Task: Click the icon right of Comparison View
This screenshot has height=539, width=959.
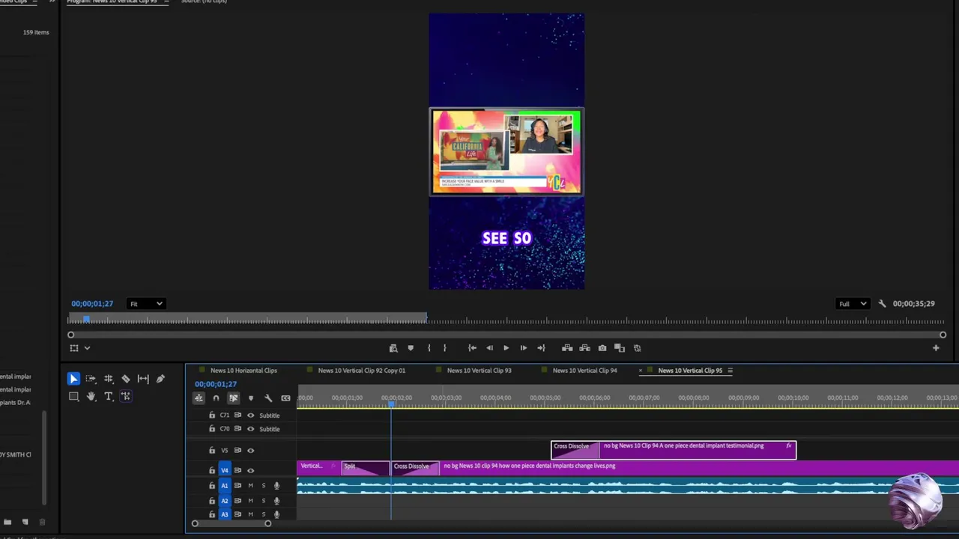Action: [x=638, y=348]
